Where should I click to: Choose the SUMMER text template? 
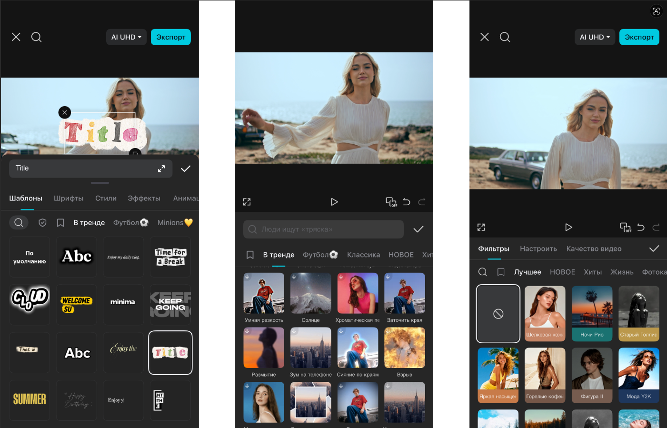(30, 400)
